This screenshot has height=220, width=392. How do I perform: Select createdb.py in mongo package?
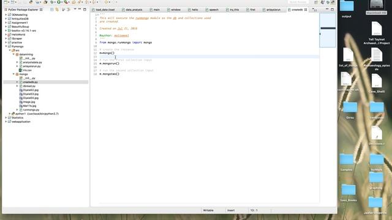(x=30, y=82)
